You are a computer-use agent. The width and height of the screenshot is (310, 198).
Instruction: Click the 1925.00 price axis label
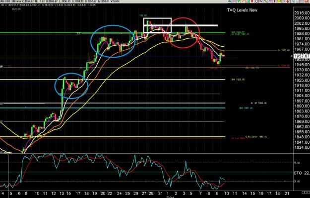302,80
